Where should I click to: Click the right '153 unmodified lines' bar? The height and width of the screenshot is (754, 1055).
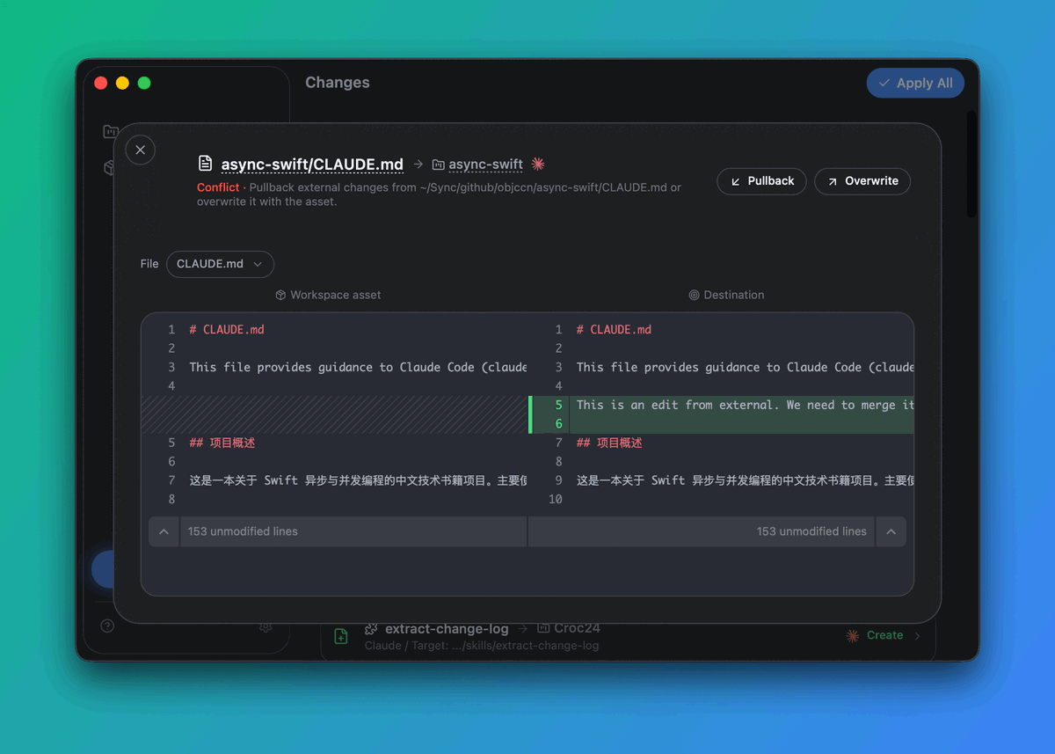[x=702, y=531]
